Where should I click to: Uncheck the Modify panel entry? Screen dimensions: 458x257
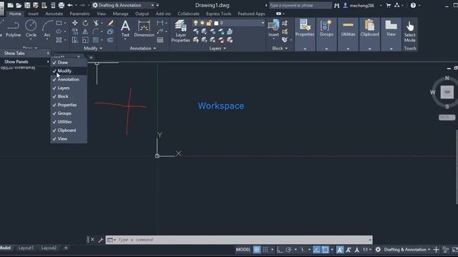[x=69, y=71]
